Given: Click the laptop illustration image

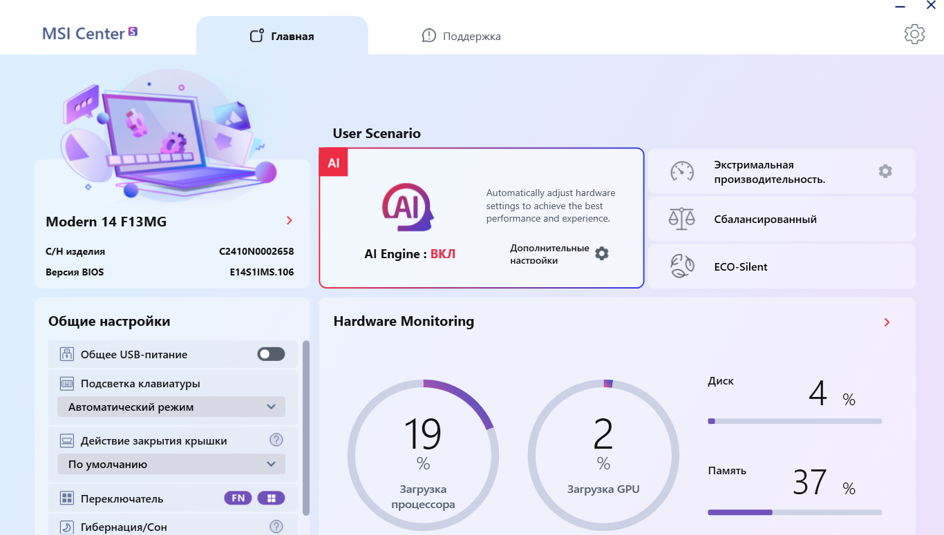Looking at the screenshot, I should pos(169,135).
